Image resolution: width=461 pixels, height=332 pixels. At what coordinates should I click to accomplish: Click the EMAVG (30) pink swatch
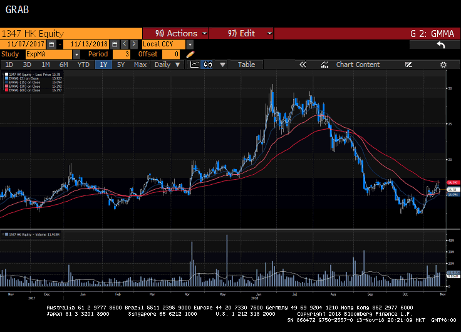click(x=6, y=86)
